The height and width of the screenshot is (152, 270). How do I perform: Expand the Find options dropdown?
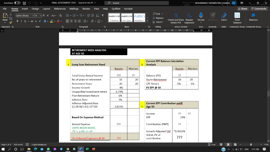pos(162,14)
